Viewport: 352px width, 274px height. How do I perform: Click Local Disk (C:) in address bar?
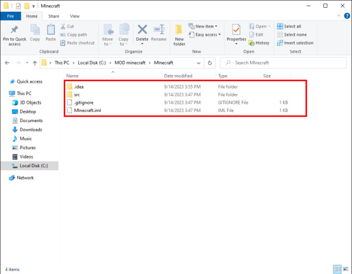[x=92, y=63]
